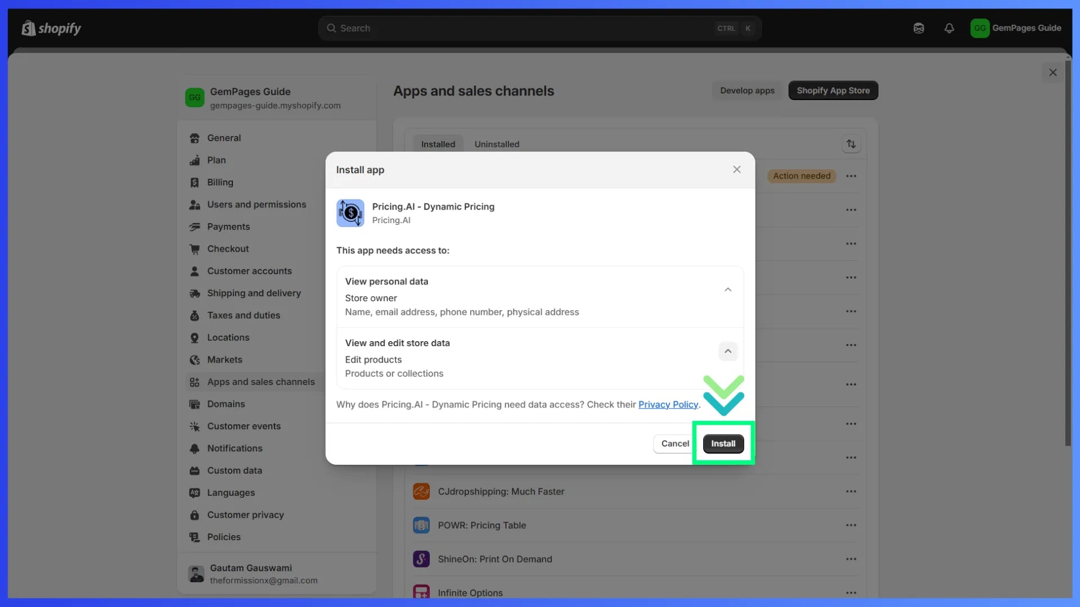Click the Billing receipt icon in sidebar

tap(195, 183)
